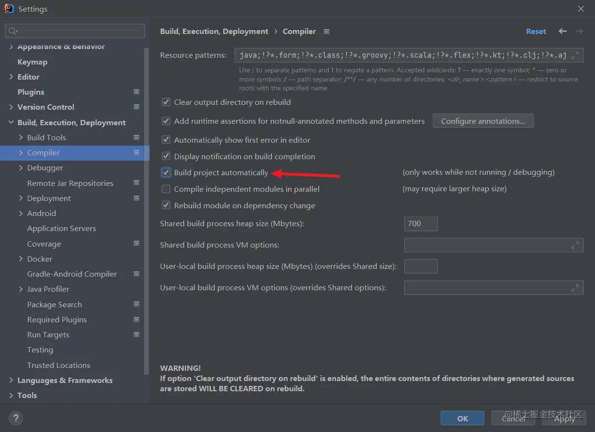Click the Configure annotations button
The image size is (595, 432).
[x=483, y=121]
